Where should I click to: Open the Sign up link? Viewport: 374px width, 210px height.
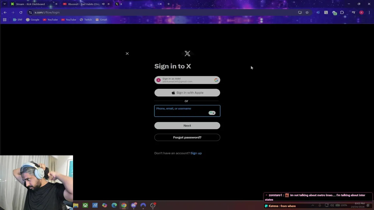tap(196, 153)
